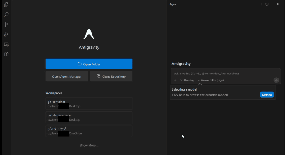
Task: Open the Source Control view icon
Action: (x=6, y=24)
